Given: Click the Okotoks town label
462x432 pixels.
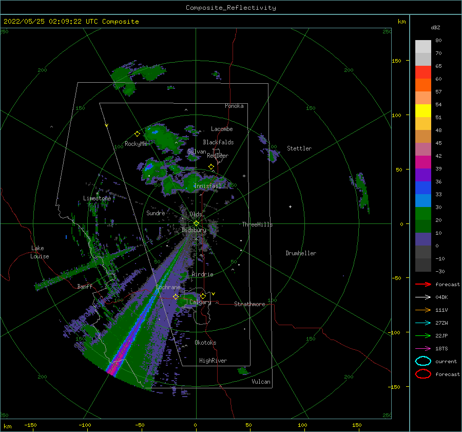Looking at the screenshot, I should click(205, 343).
